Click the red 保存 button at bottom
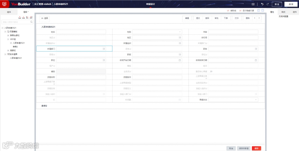The image size is (299, 151). [256, 148]
